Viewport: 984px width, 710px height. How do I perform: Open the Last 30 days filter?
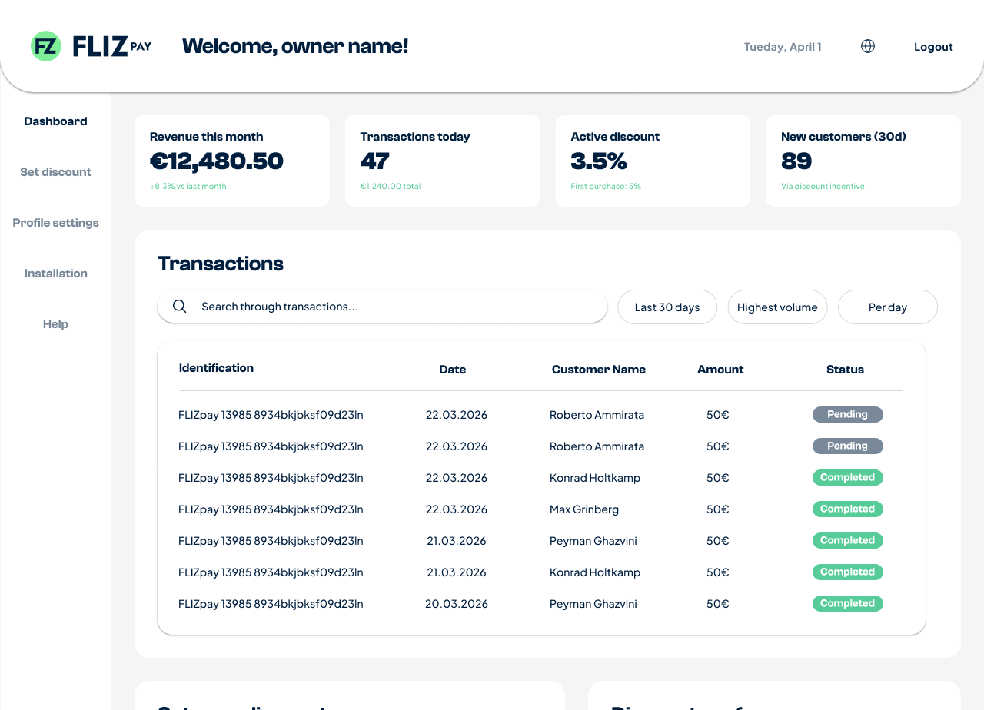pos(667,307)
